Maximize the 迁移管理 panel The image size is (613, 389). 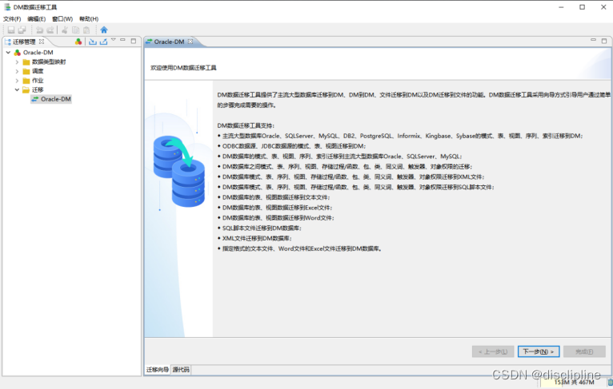point(134,41)
